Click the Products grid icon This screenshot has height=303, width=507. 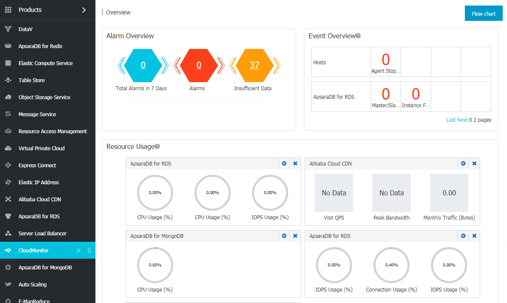pos(8,10)
